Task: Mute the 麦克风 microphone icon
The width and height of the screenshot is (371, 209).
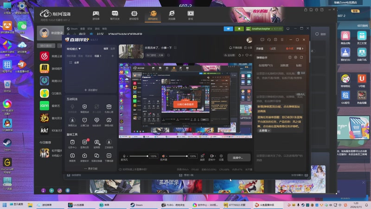Action: point(124,156)
